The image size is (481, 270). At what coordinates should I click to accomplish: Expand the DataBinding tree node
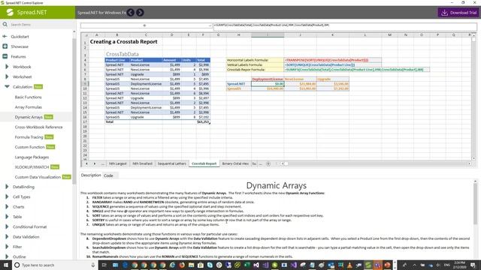pos(7,187)
